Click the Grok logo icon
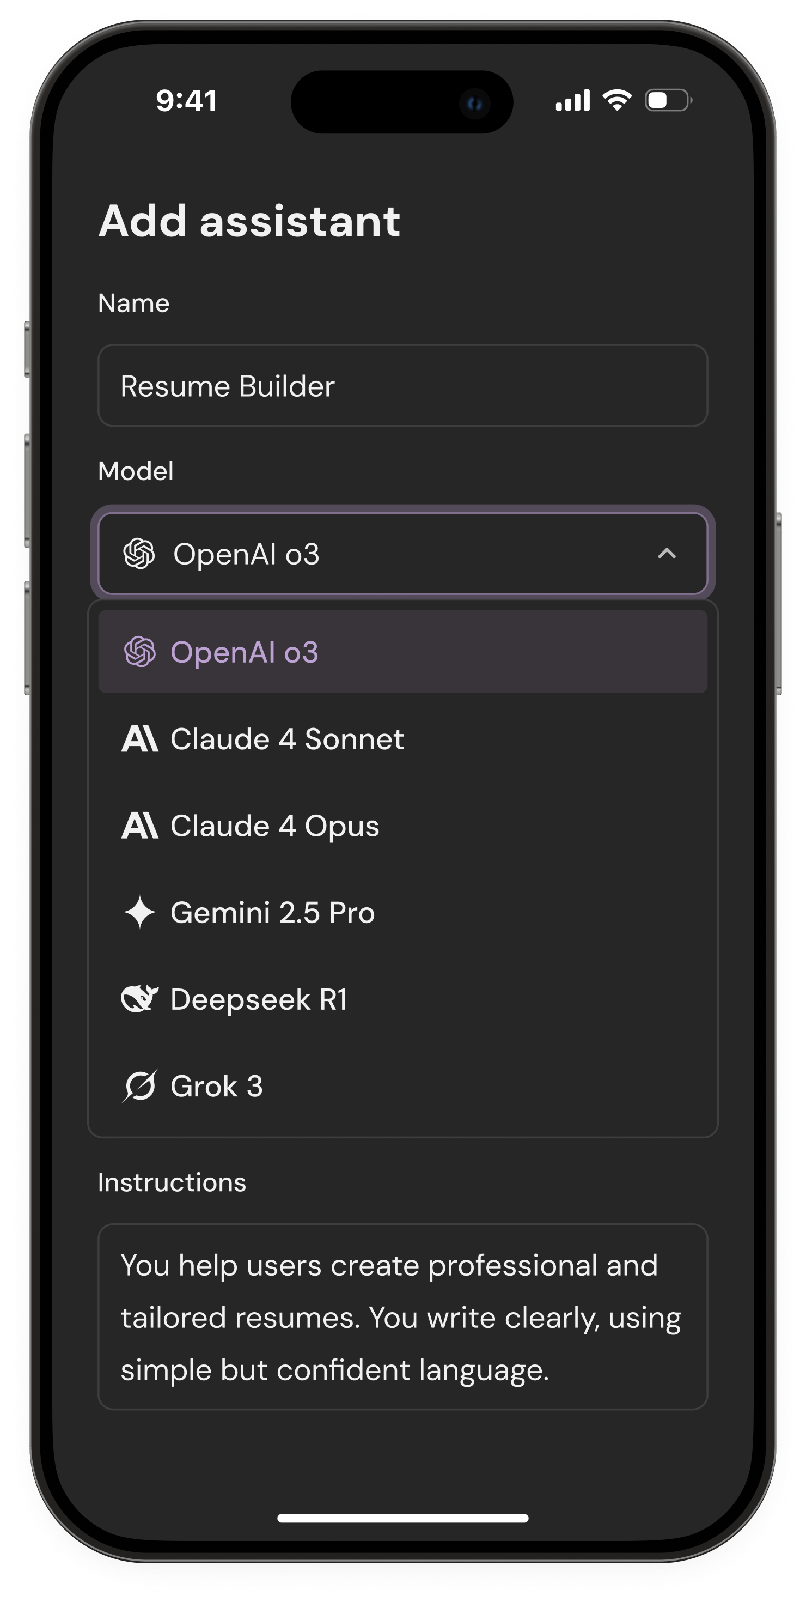 (140, 1086)
